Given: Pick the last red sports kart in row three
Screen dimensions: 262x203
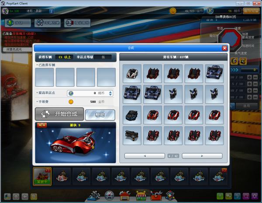Looking at the screenshot, I should 214,115.
